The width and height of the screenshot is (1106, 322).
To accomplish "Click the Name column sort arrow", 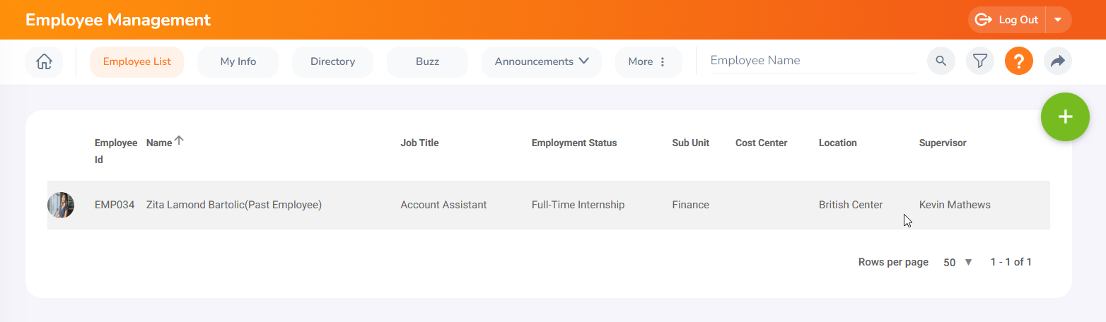I will coord(179,141).
